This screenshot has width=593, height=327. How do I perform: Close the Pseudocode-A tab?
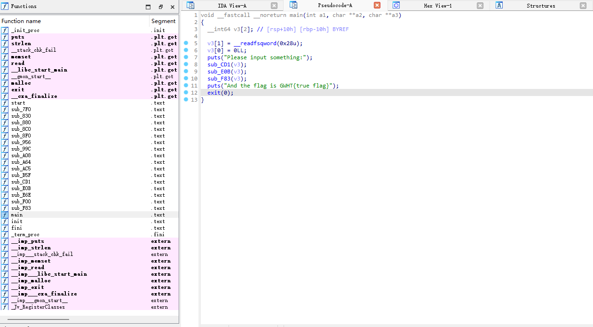(x=377, y=6)
